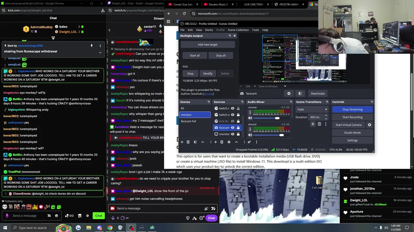Hide the monitor source
Image resolution: width=414 pixels, height=232 pixels.
coord(232,134)
